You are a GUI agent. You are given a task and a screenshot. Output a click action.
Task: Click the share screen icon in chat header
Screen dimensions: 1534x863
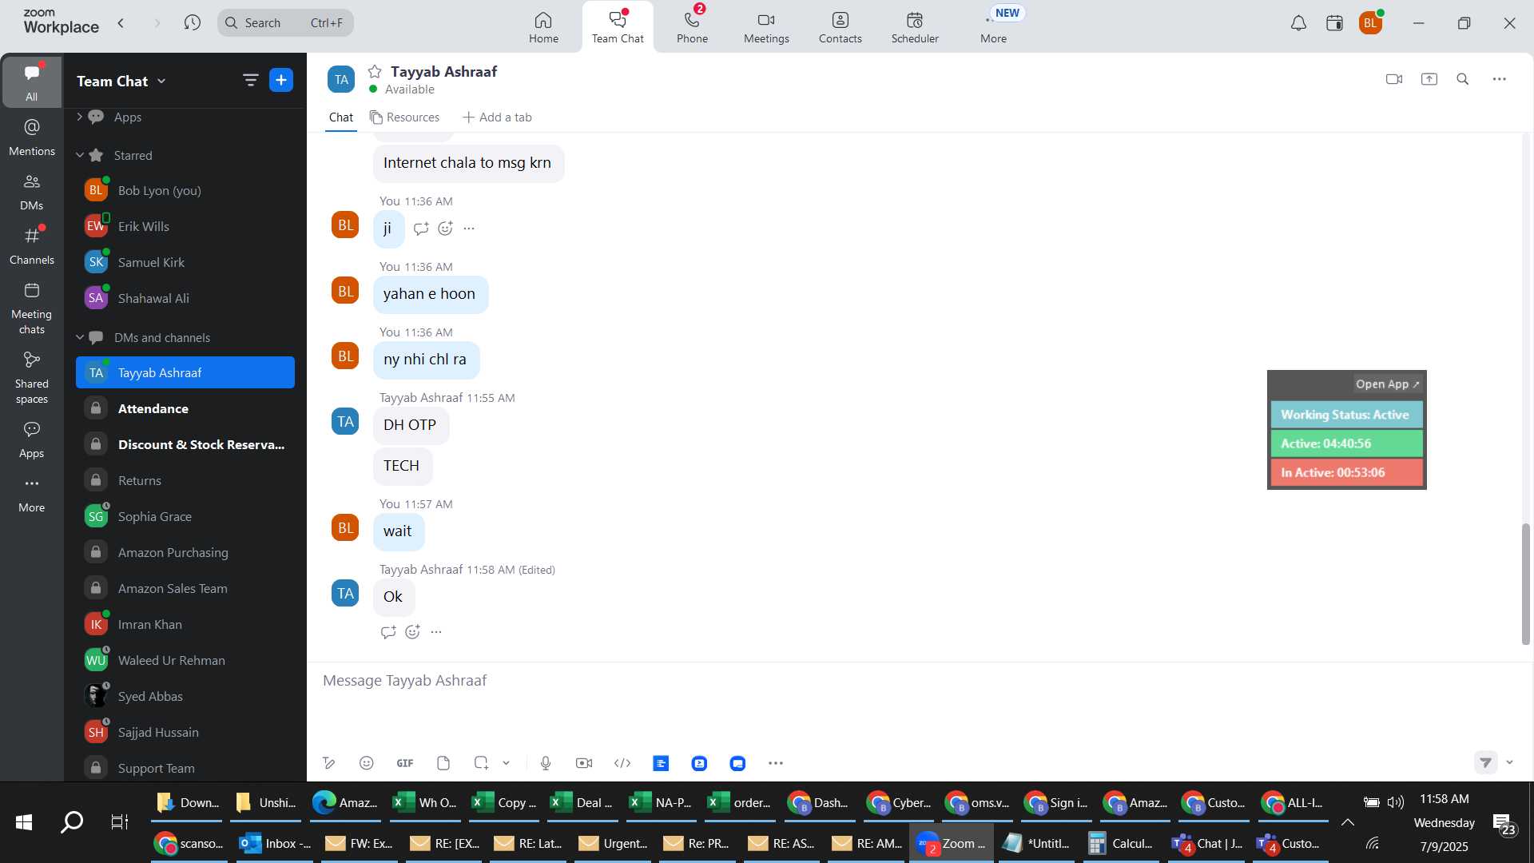coord(1429,79)
